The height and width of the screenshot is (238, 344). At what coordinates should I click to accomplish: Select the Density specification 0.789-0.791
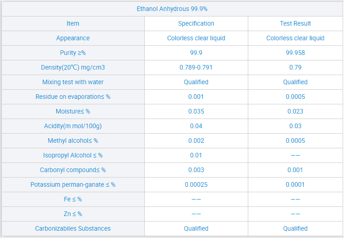pyautogui.click(x=196, y=67)
